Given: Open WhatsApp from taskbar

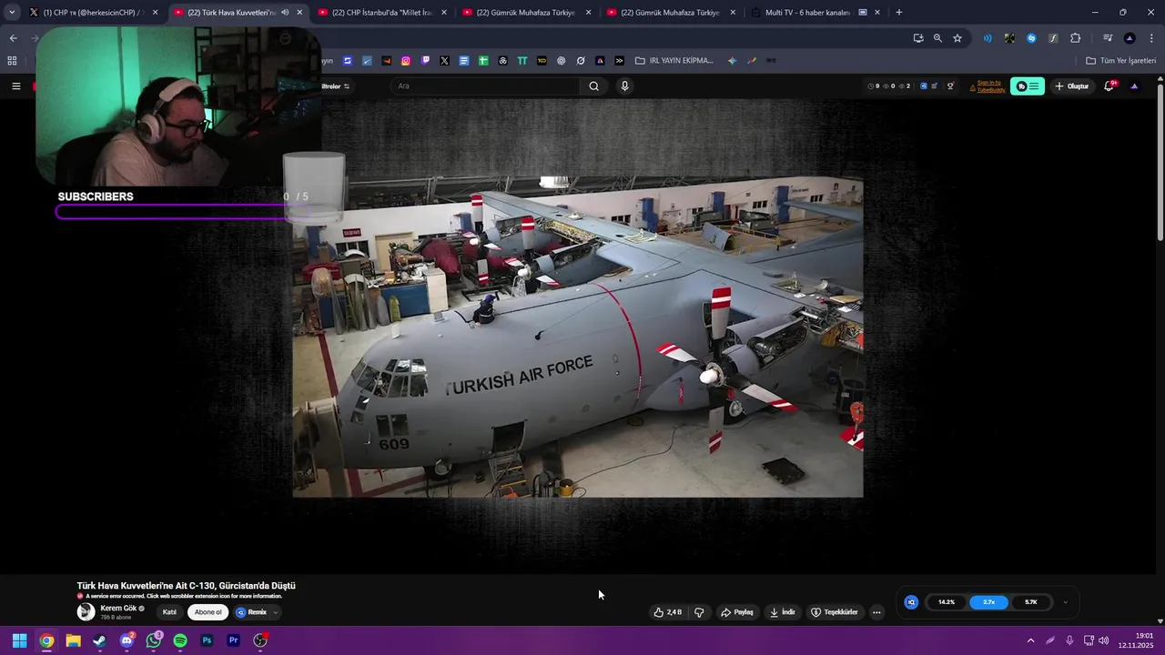Looking at the screenshot, I should point(154,640).
